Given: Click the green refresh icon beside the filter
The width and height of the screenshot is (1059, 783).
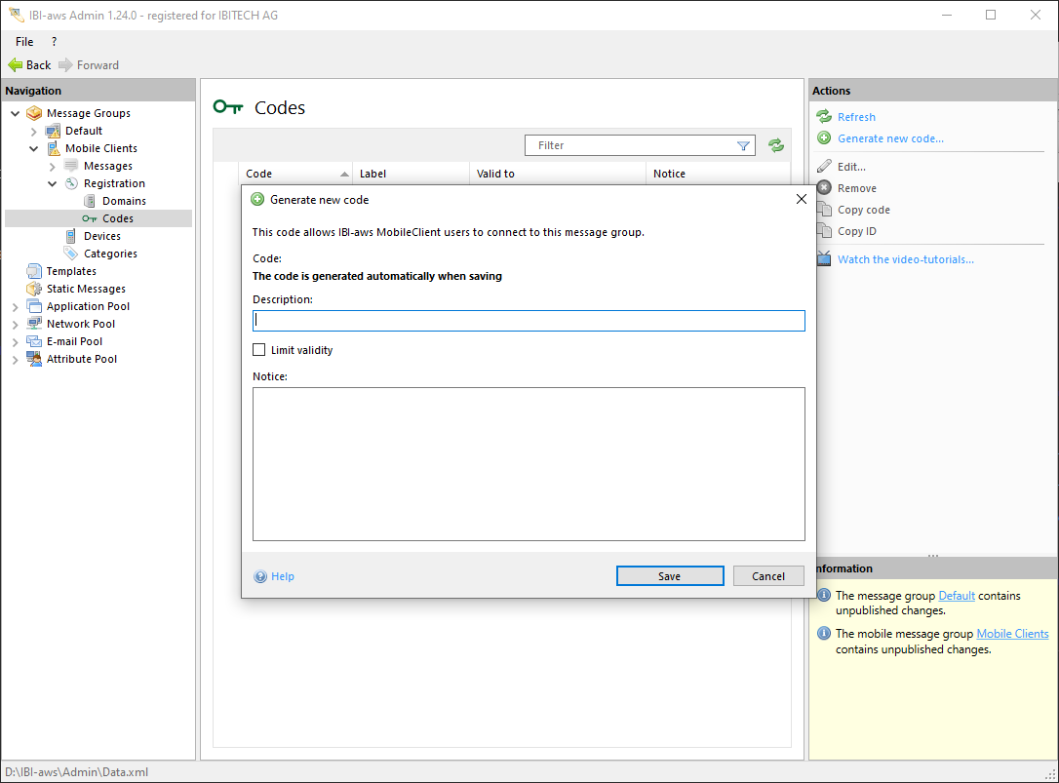Looking at the screenshot, I should tap(775, 145).
